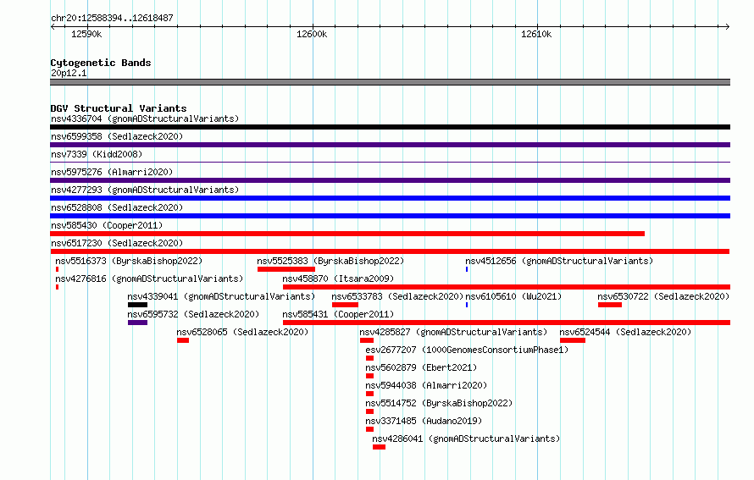This screenshot has height=480, width=754.
Task: Select the red nsv6530722 variant bar
Action: [x=610, y=305]
